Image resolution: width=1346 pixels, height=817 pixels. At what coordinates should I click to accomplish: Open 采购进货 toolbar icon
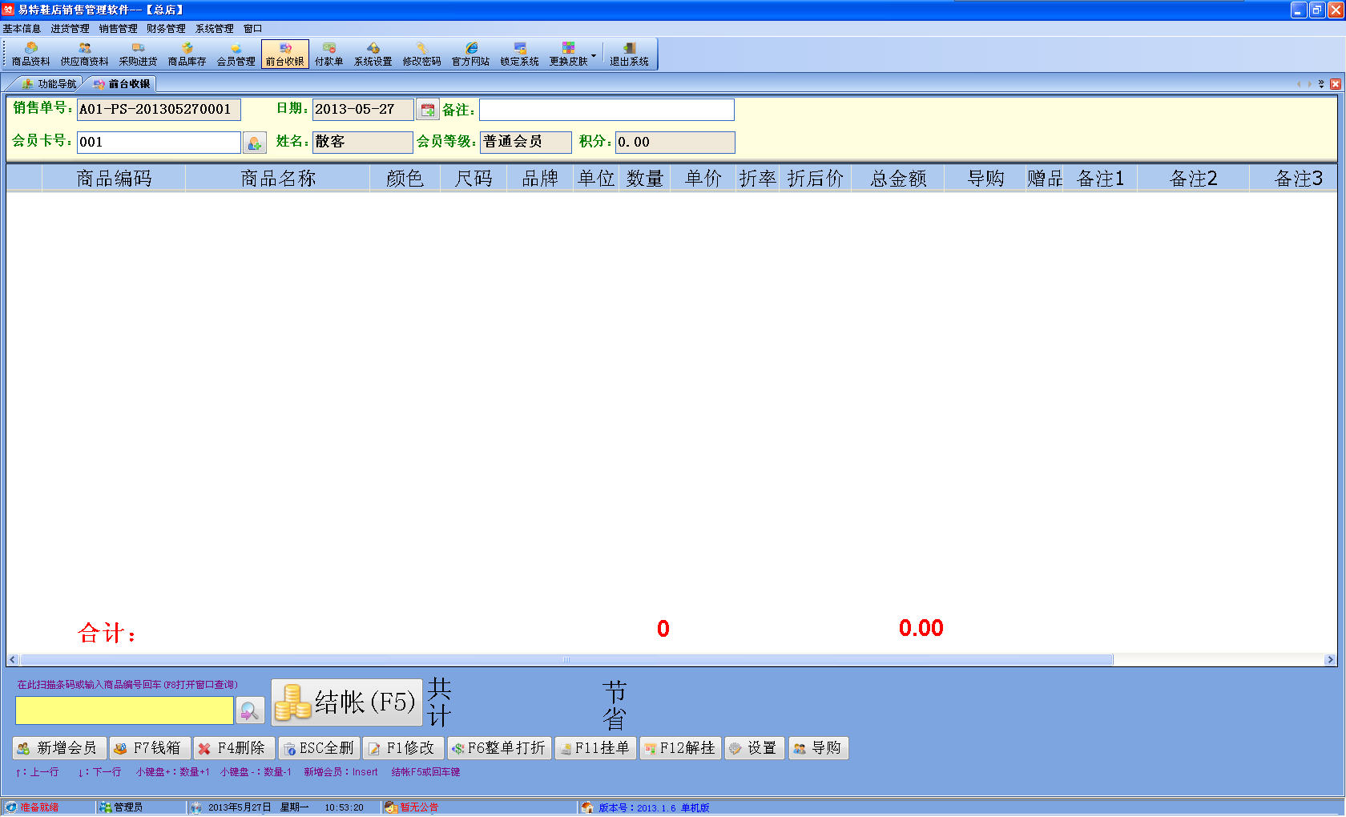138,54
